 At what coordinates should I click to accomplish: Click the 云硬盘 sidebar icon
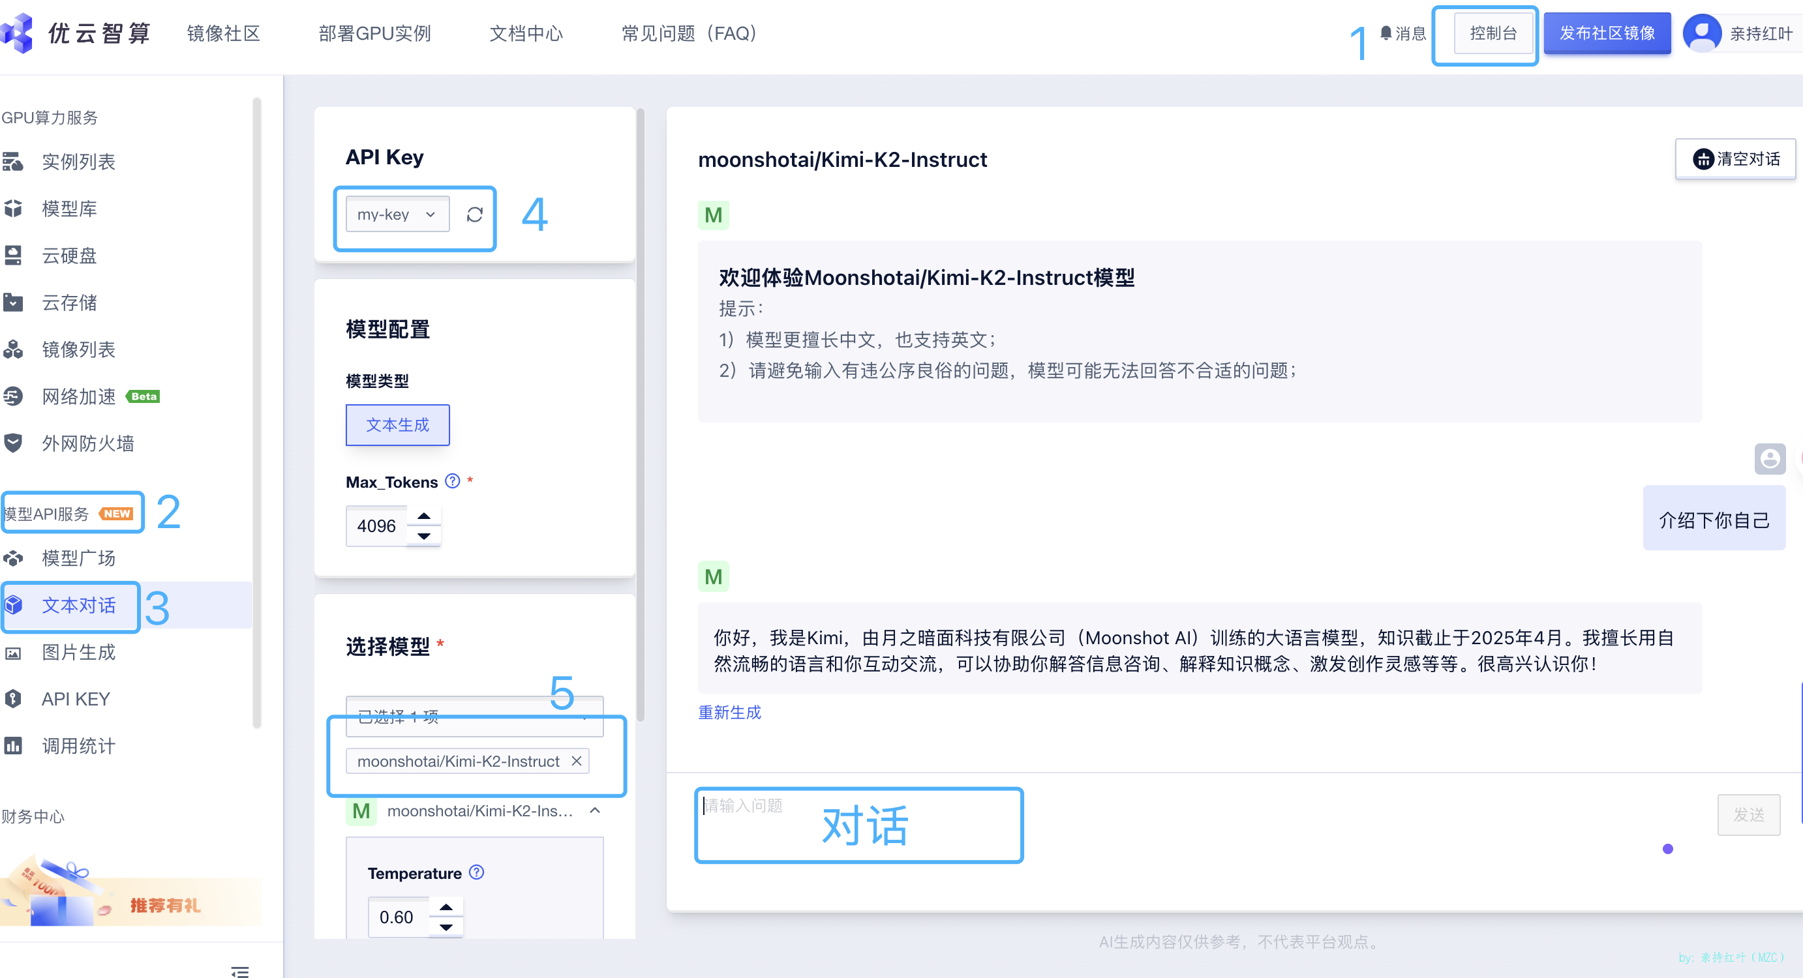click(12, 256)
